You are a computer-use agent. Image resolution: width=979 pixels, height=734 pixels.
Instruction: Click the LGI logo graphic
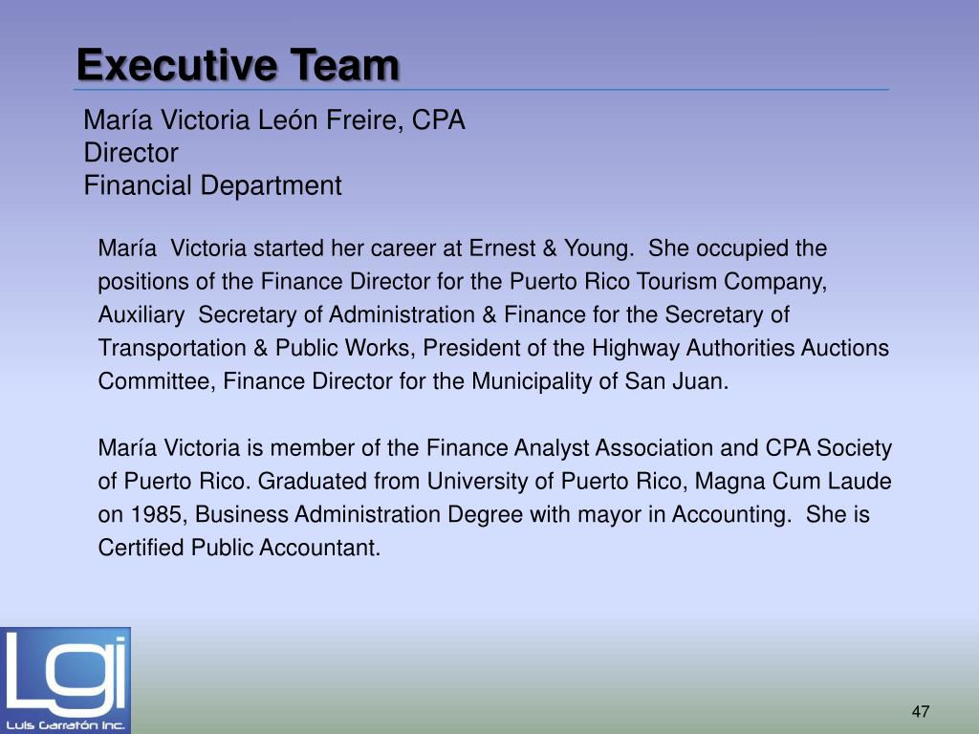[x=65, y=670]
